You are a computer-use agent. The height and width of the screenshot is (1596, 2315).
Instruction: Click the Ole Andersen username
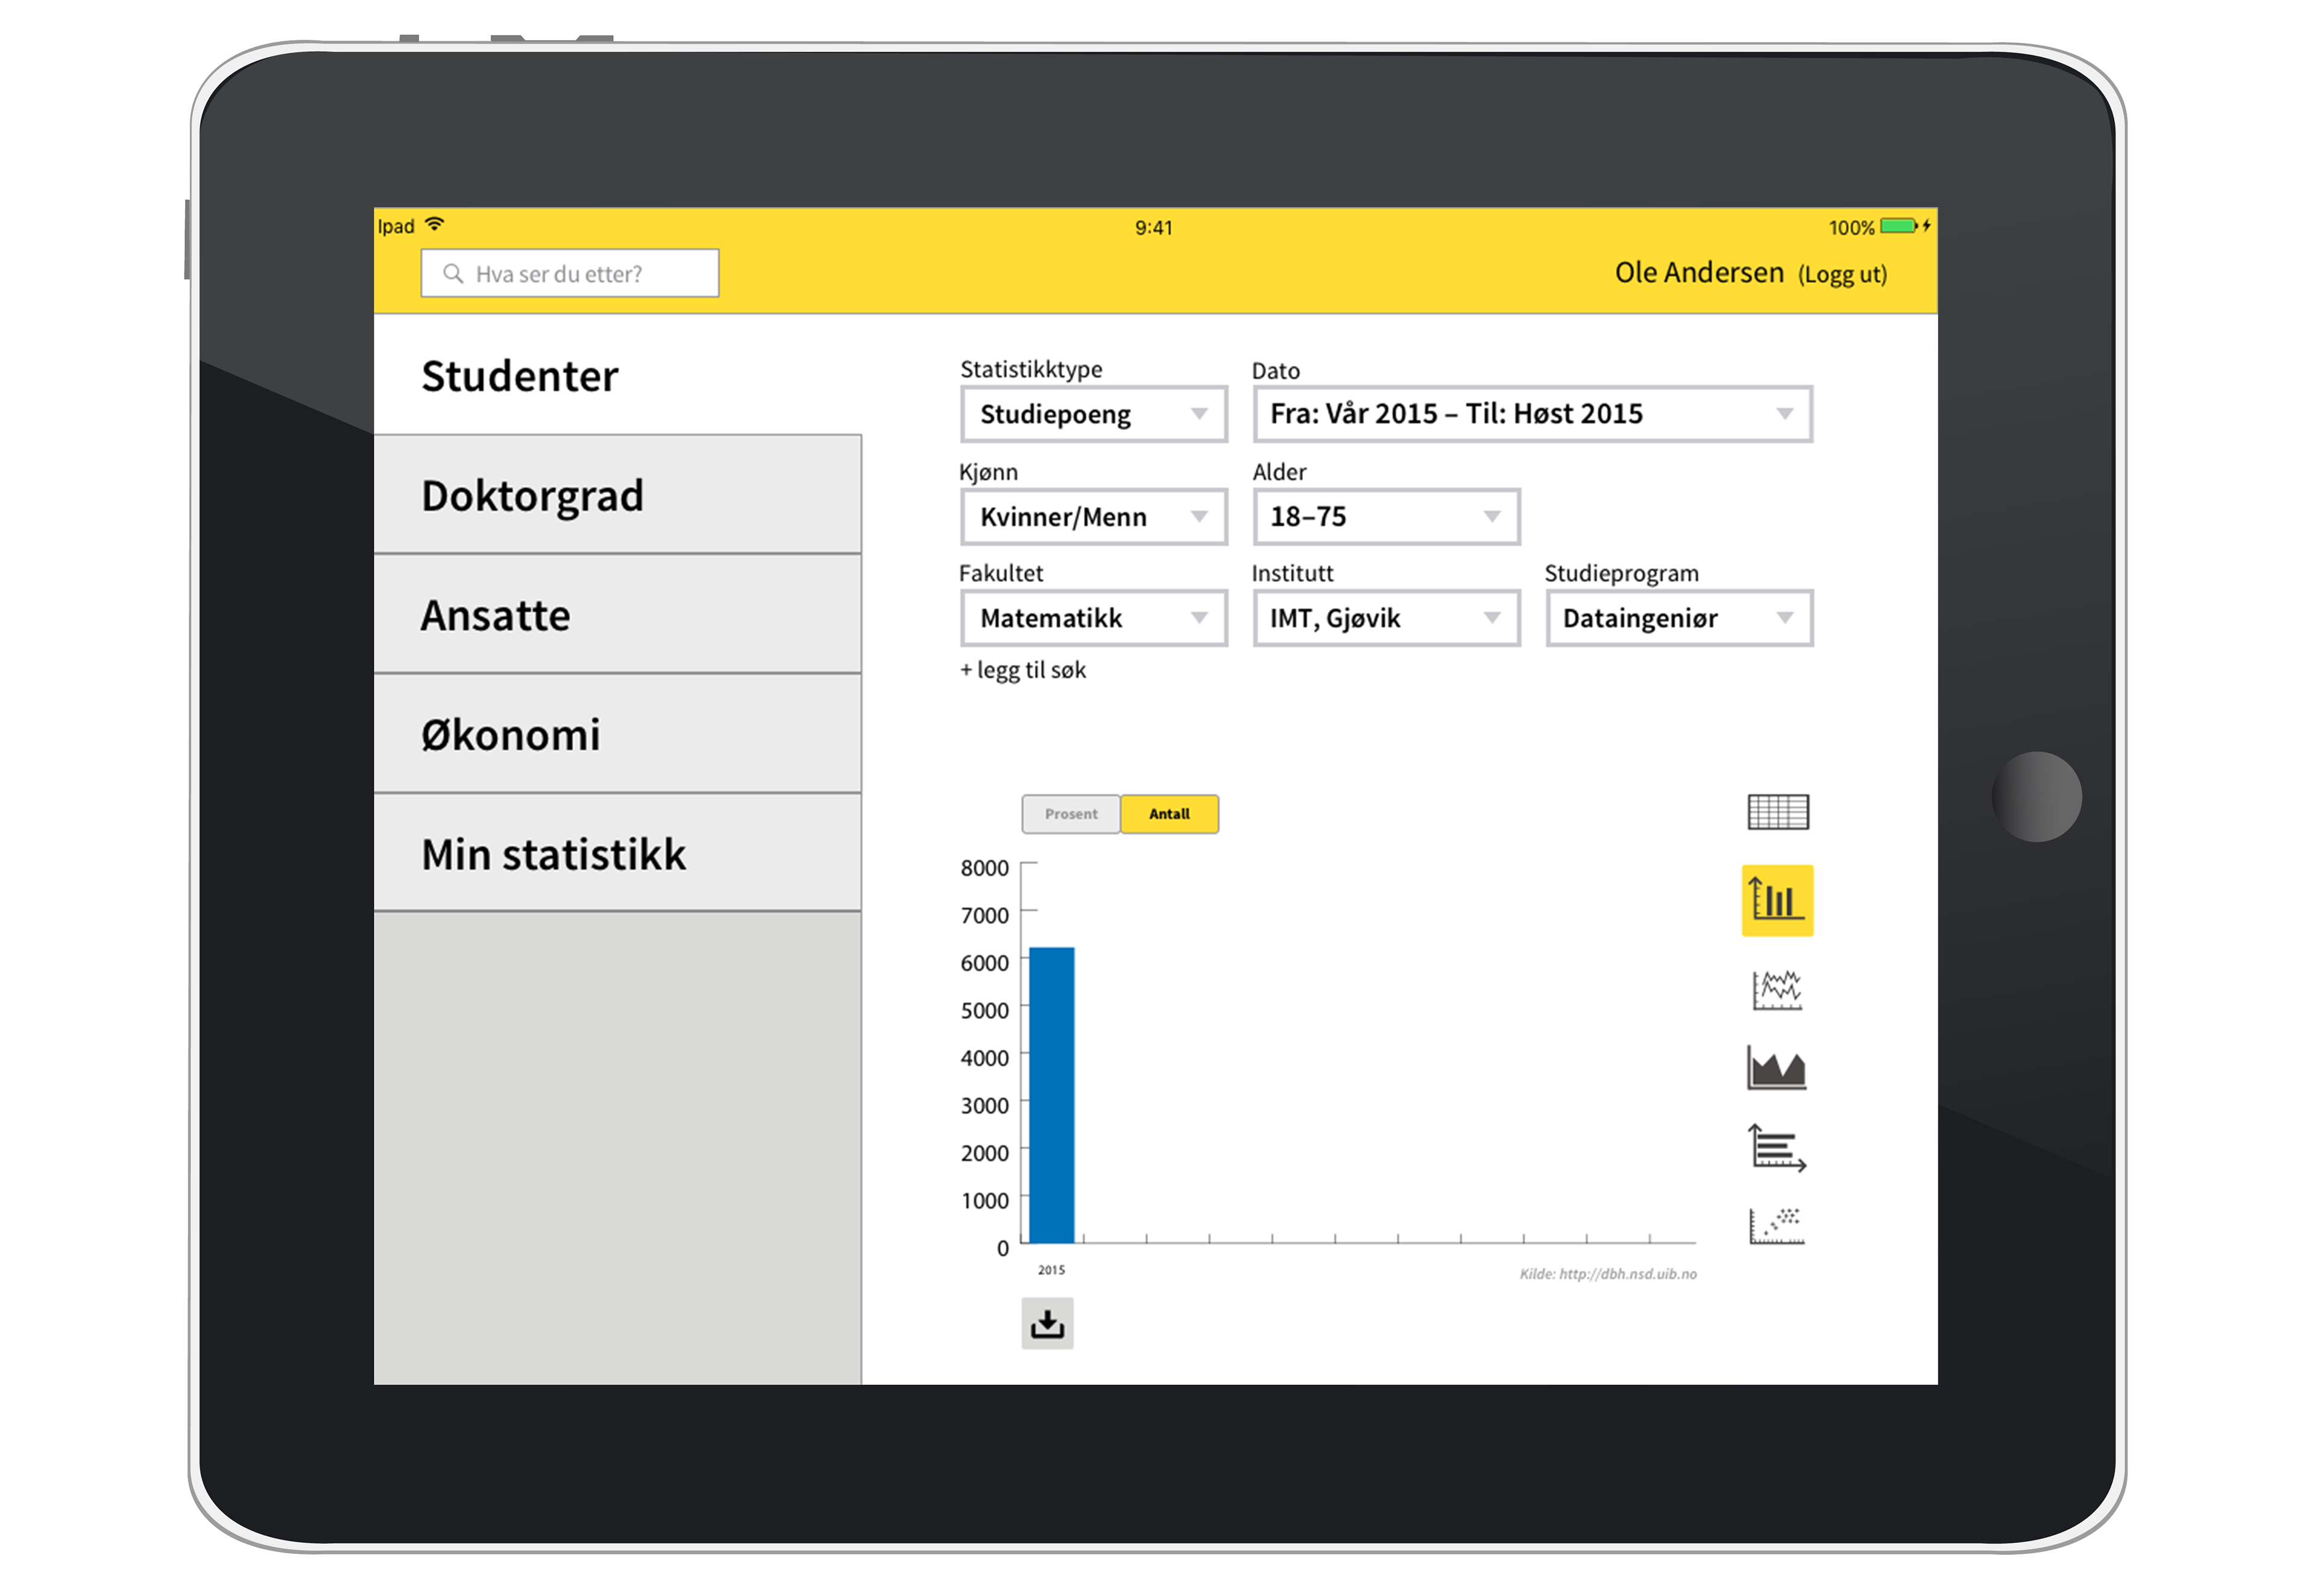tap(1698, 272)
